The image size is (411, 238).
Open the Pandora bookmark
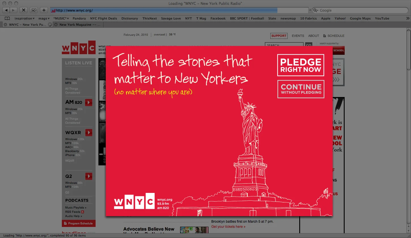[x=79, y=18]
